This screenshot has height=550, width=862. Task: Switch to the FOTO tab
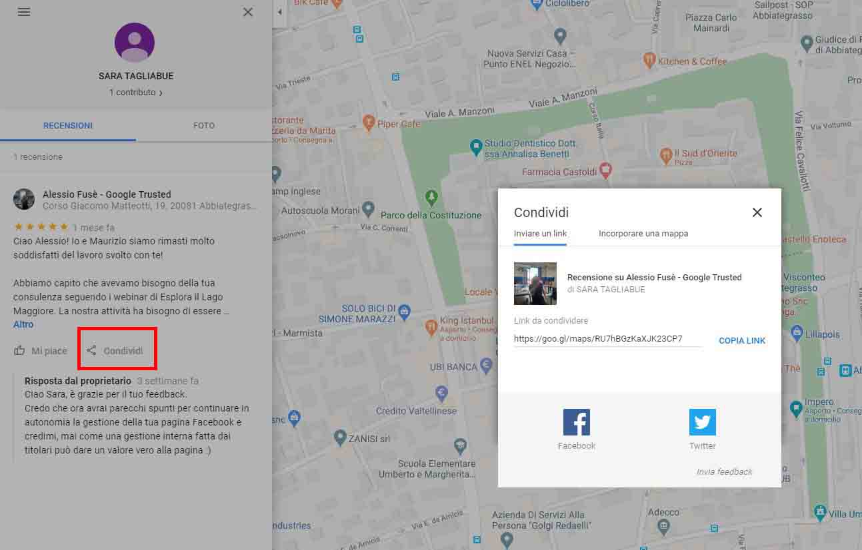[x=204, y=125]
